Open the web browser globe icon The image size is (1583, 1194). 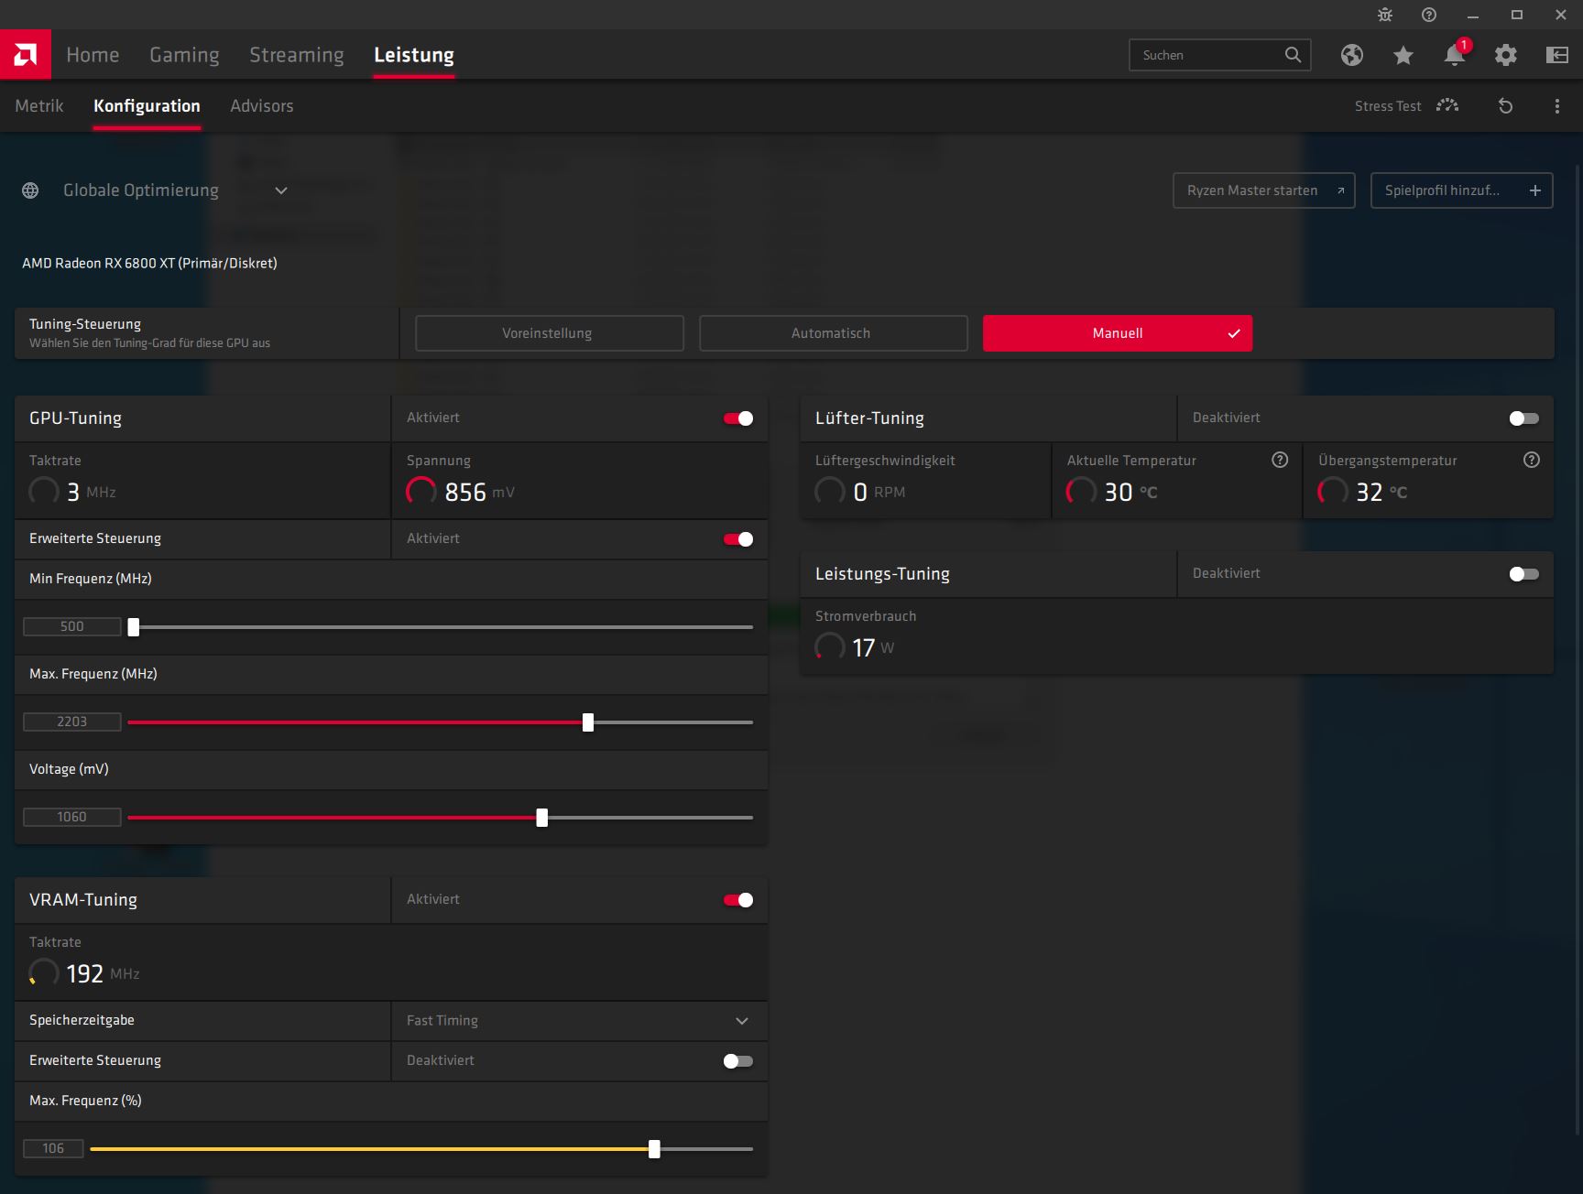coord(1352,55)
